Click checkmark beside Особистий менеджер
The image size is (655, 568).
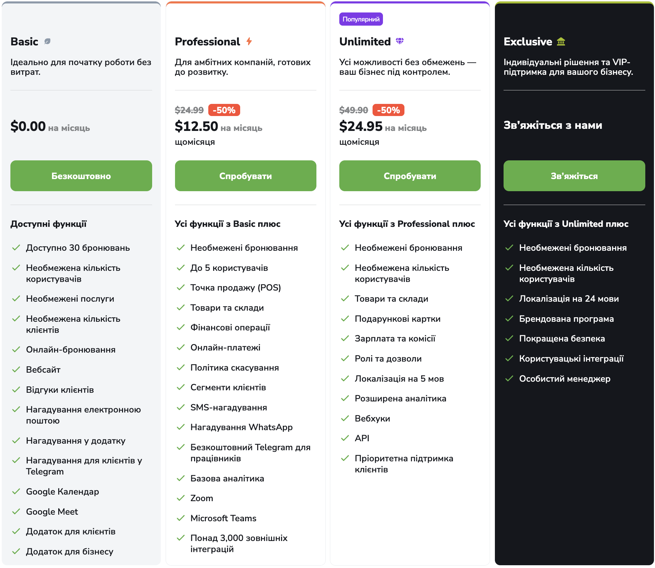click(509, 379)
